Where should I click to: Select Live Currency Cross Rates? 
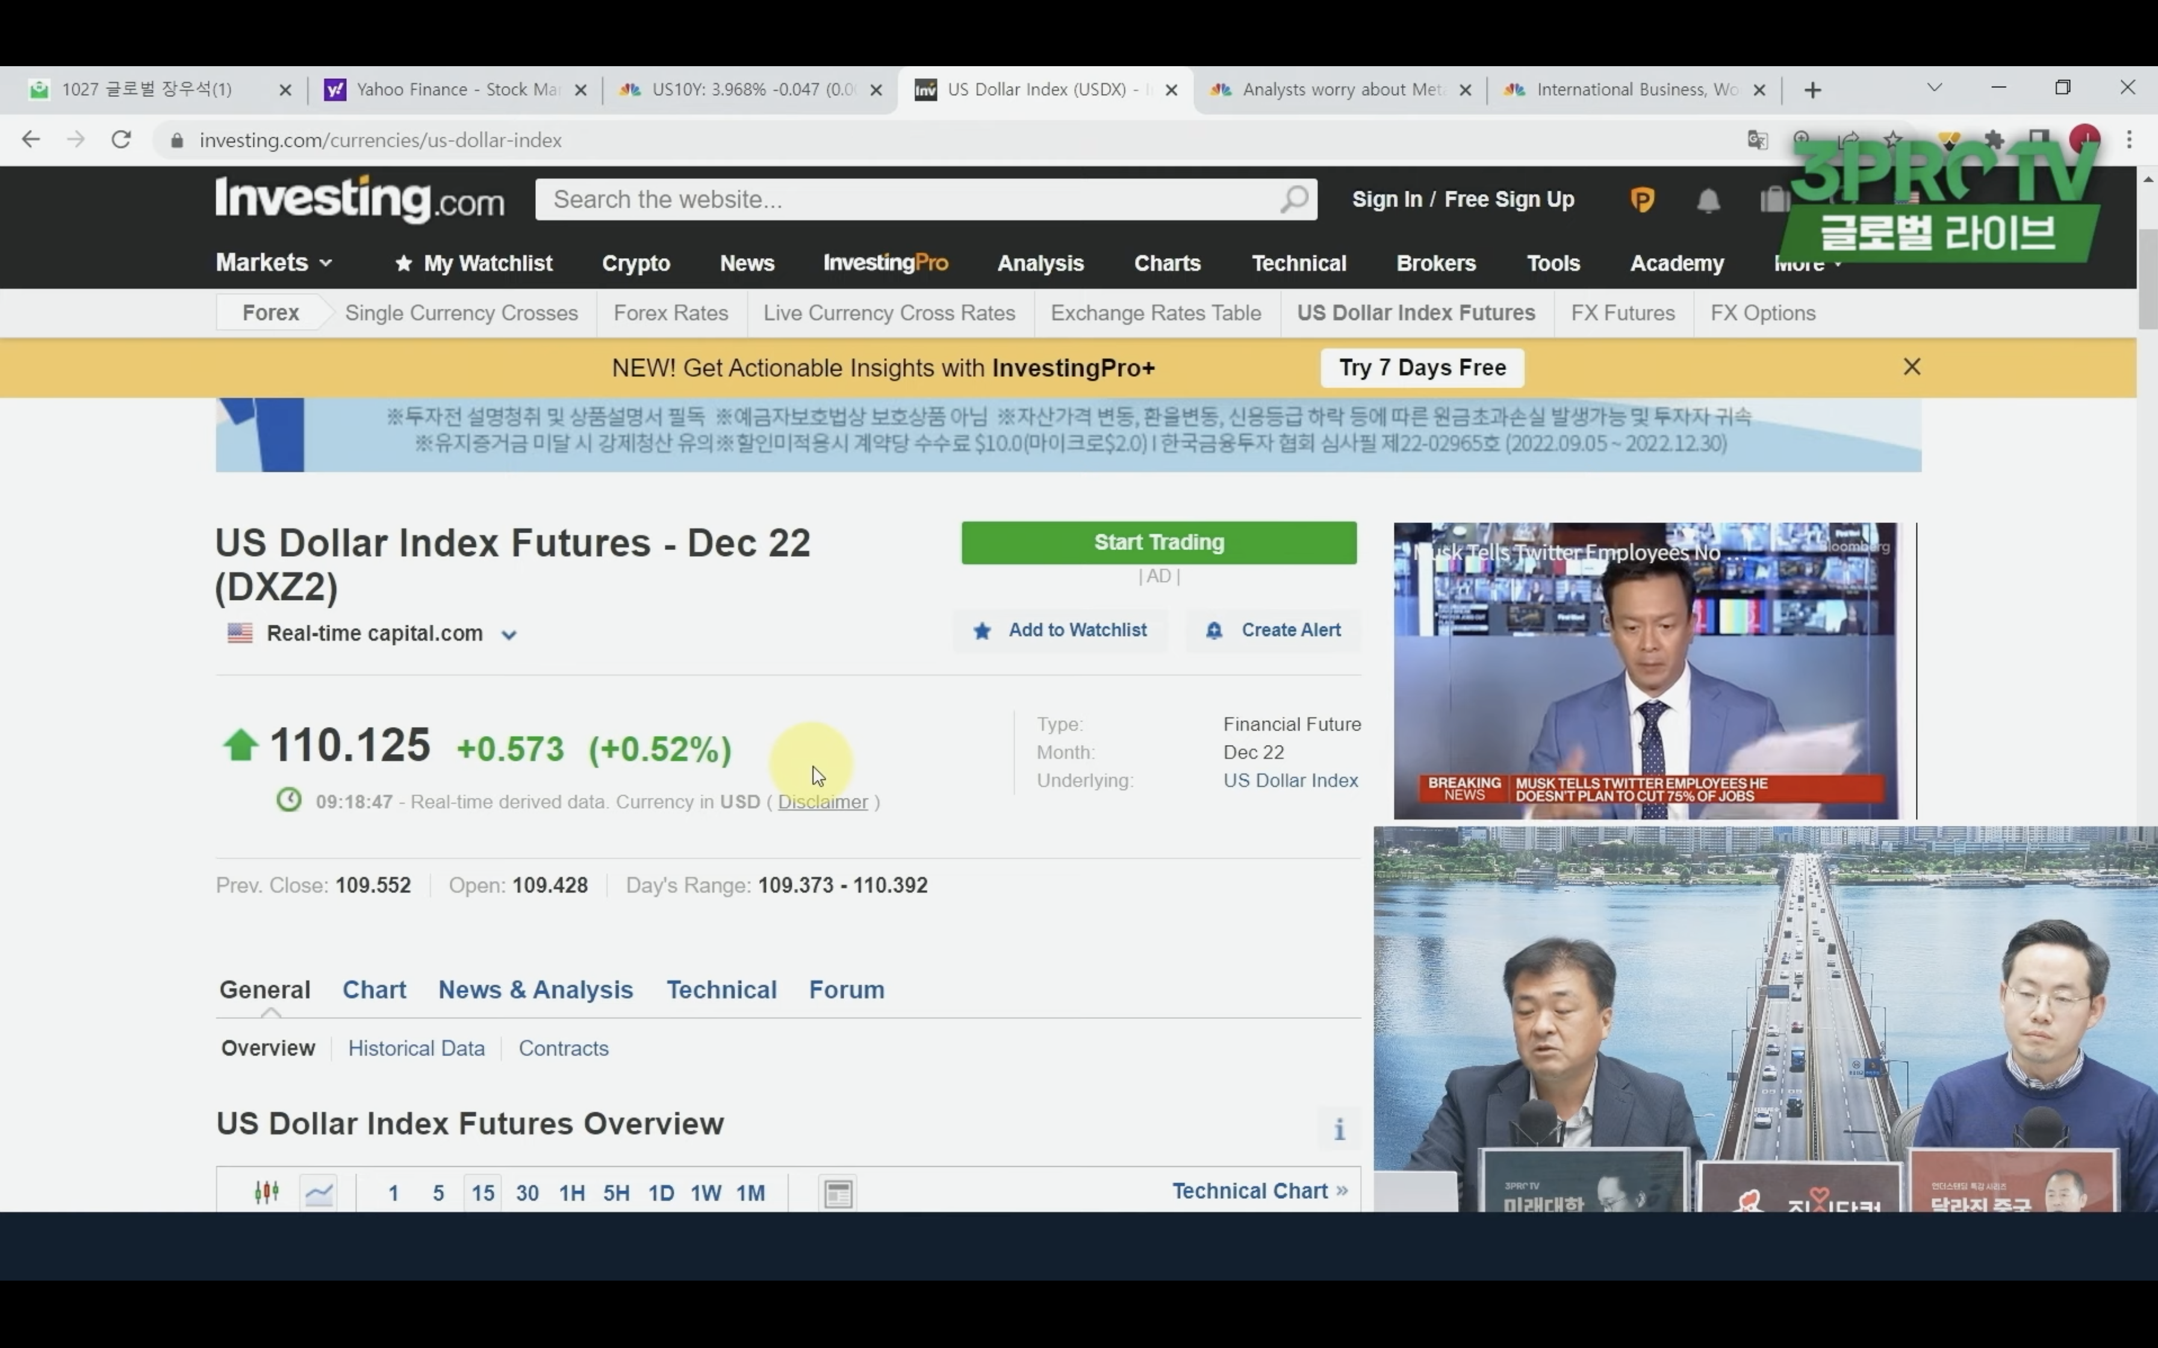click(x=889, y=313)
